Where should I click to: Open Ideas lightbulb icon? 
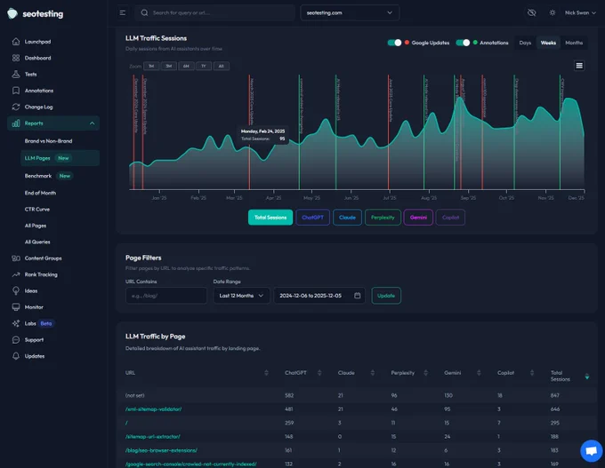pyautogui.click(x=16, y=290)
